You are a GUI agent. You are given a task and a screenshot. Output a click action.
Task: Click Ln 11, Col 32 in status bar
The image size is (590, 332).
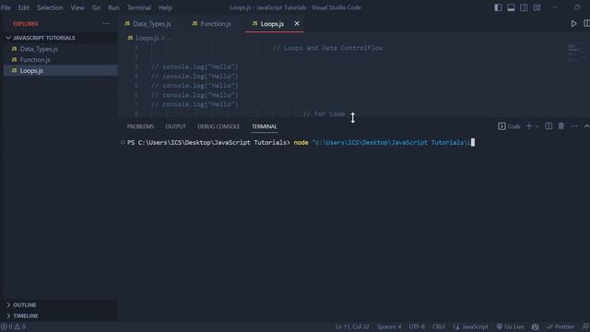[x=352, y=326]
